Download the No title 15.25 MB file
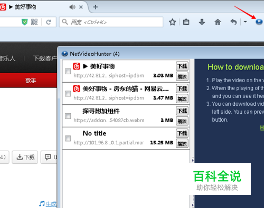Viewport: 264px width, 208px height. 182,133
